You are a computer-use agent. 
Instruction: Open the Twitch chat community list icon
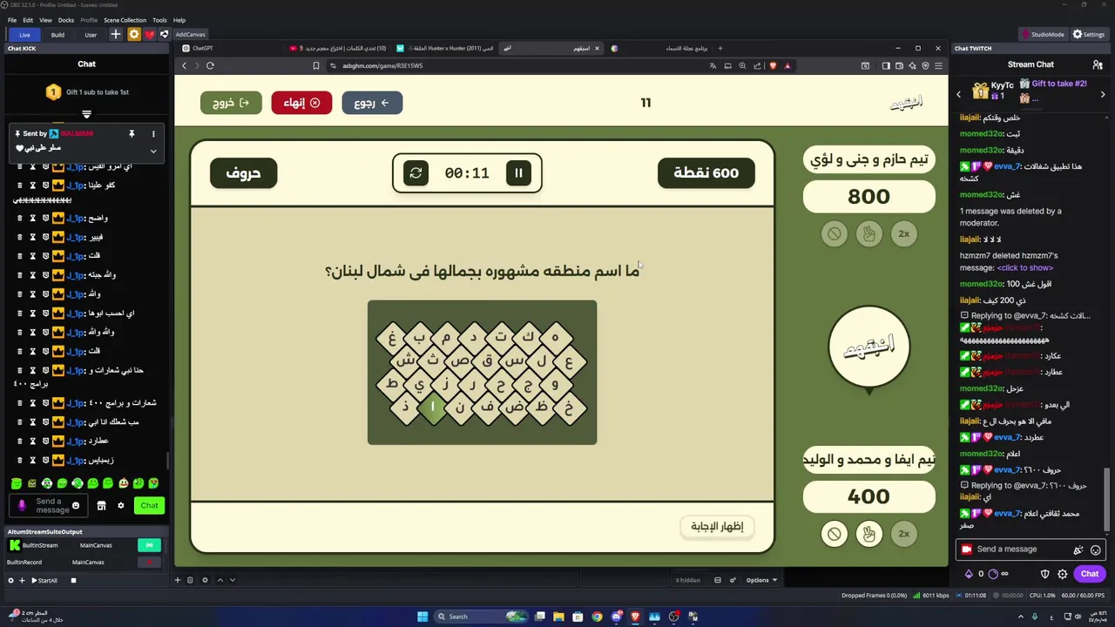[1097, 64]
